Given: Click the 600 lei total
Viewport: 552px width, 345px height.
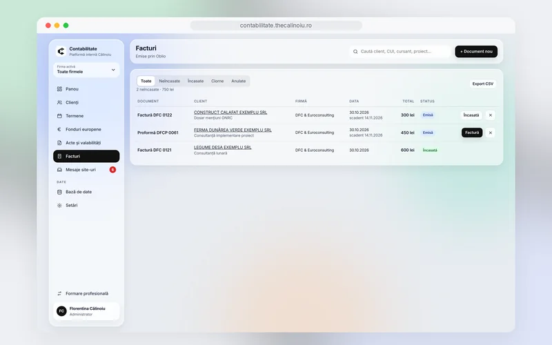Looking at the screenshot, I should click(407, 150).
